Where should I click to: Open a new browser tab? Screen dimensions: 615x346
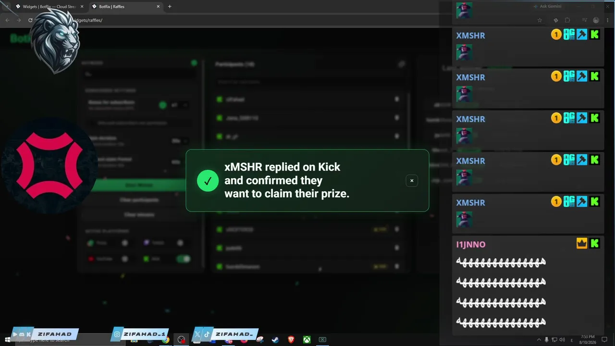click(170, 7)
